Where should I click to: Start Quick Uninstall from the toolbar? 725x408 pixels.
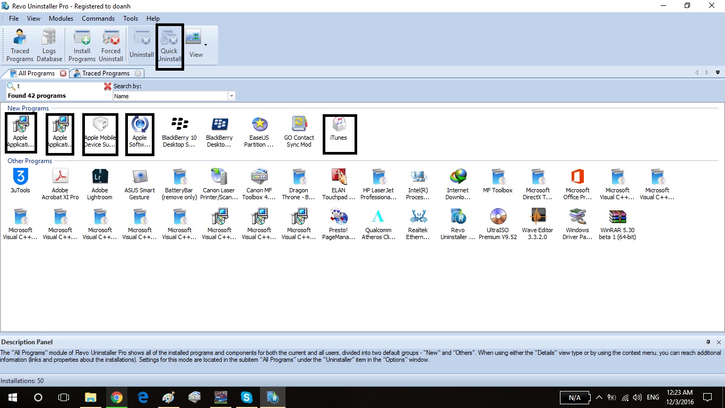(169, 45)
